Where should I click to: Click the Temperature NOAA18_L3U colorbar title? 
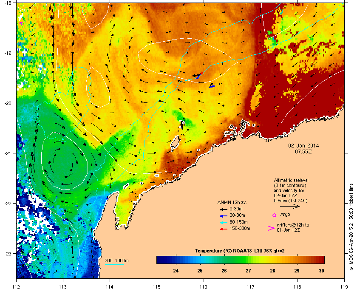click(x=240, y=251)
